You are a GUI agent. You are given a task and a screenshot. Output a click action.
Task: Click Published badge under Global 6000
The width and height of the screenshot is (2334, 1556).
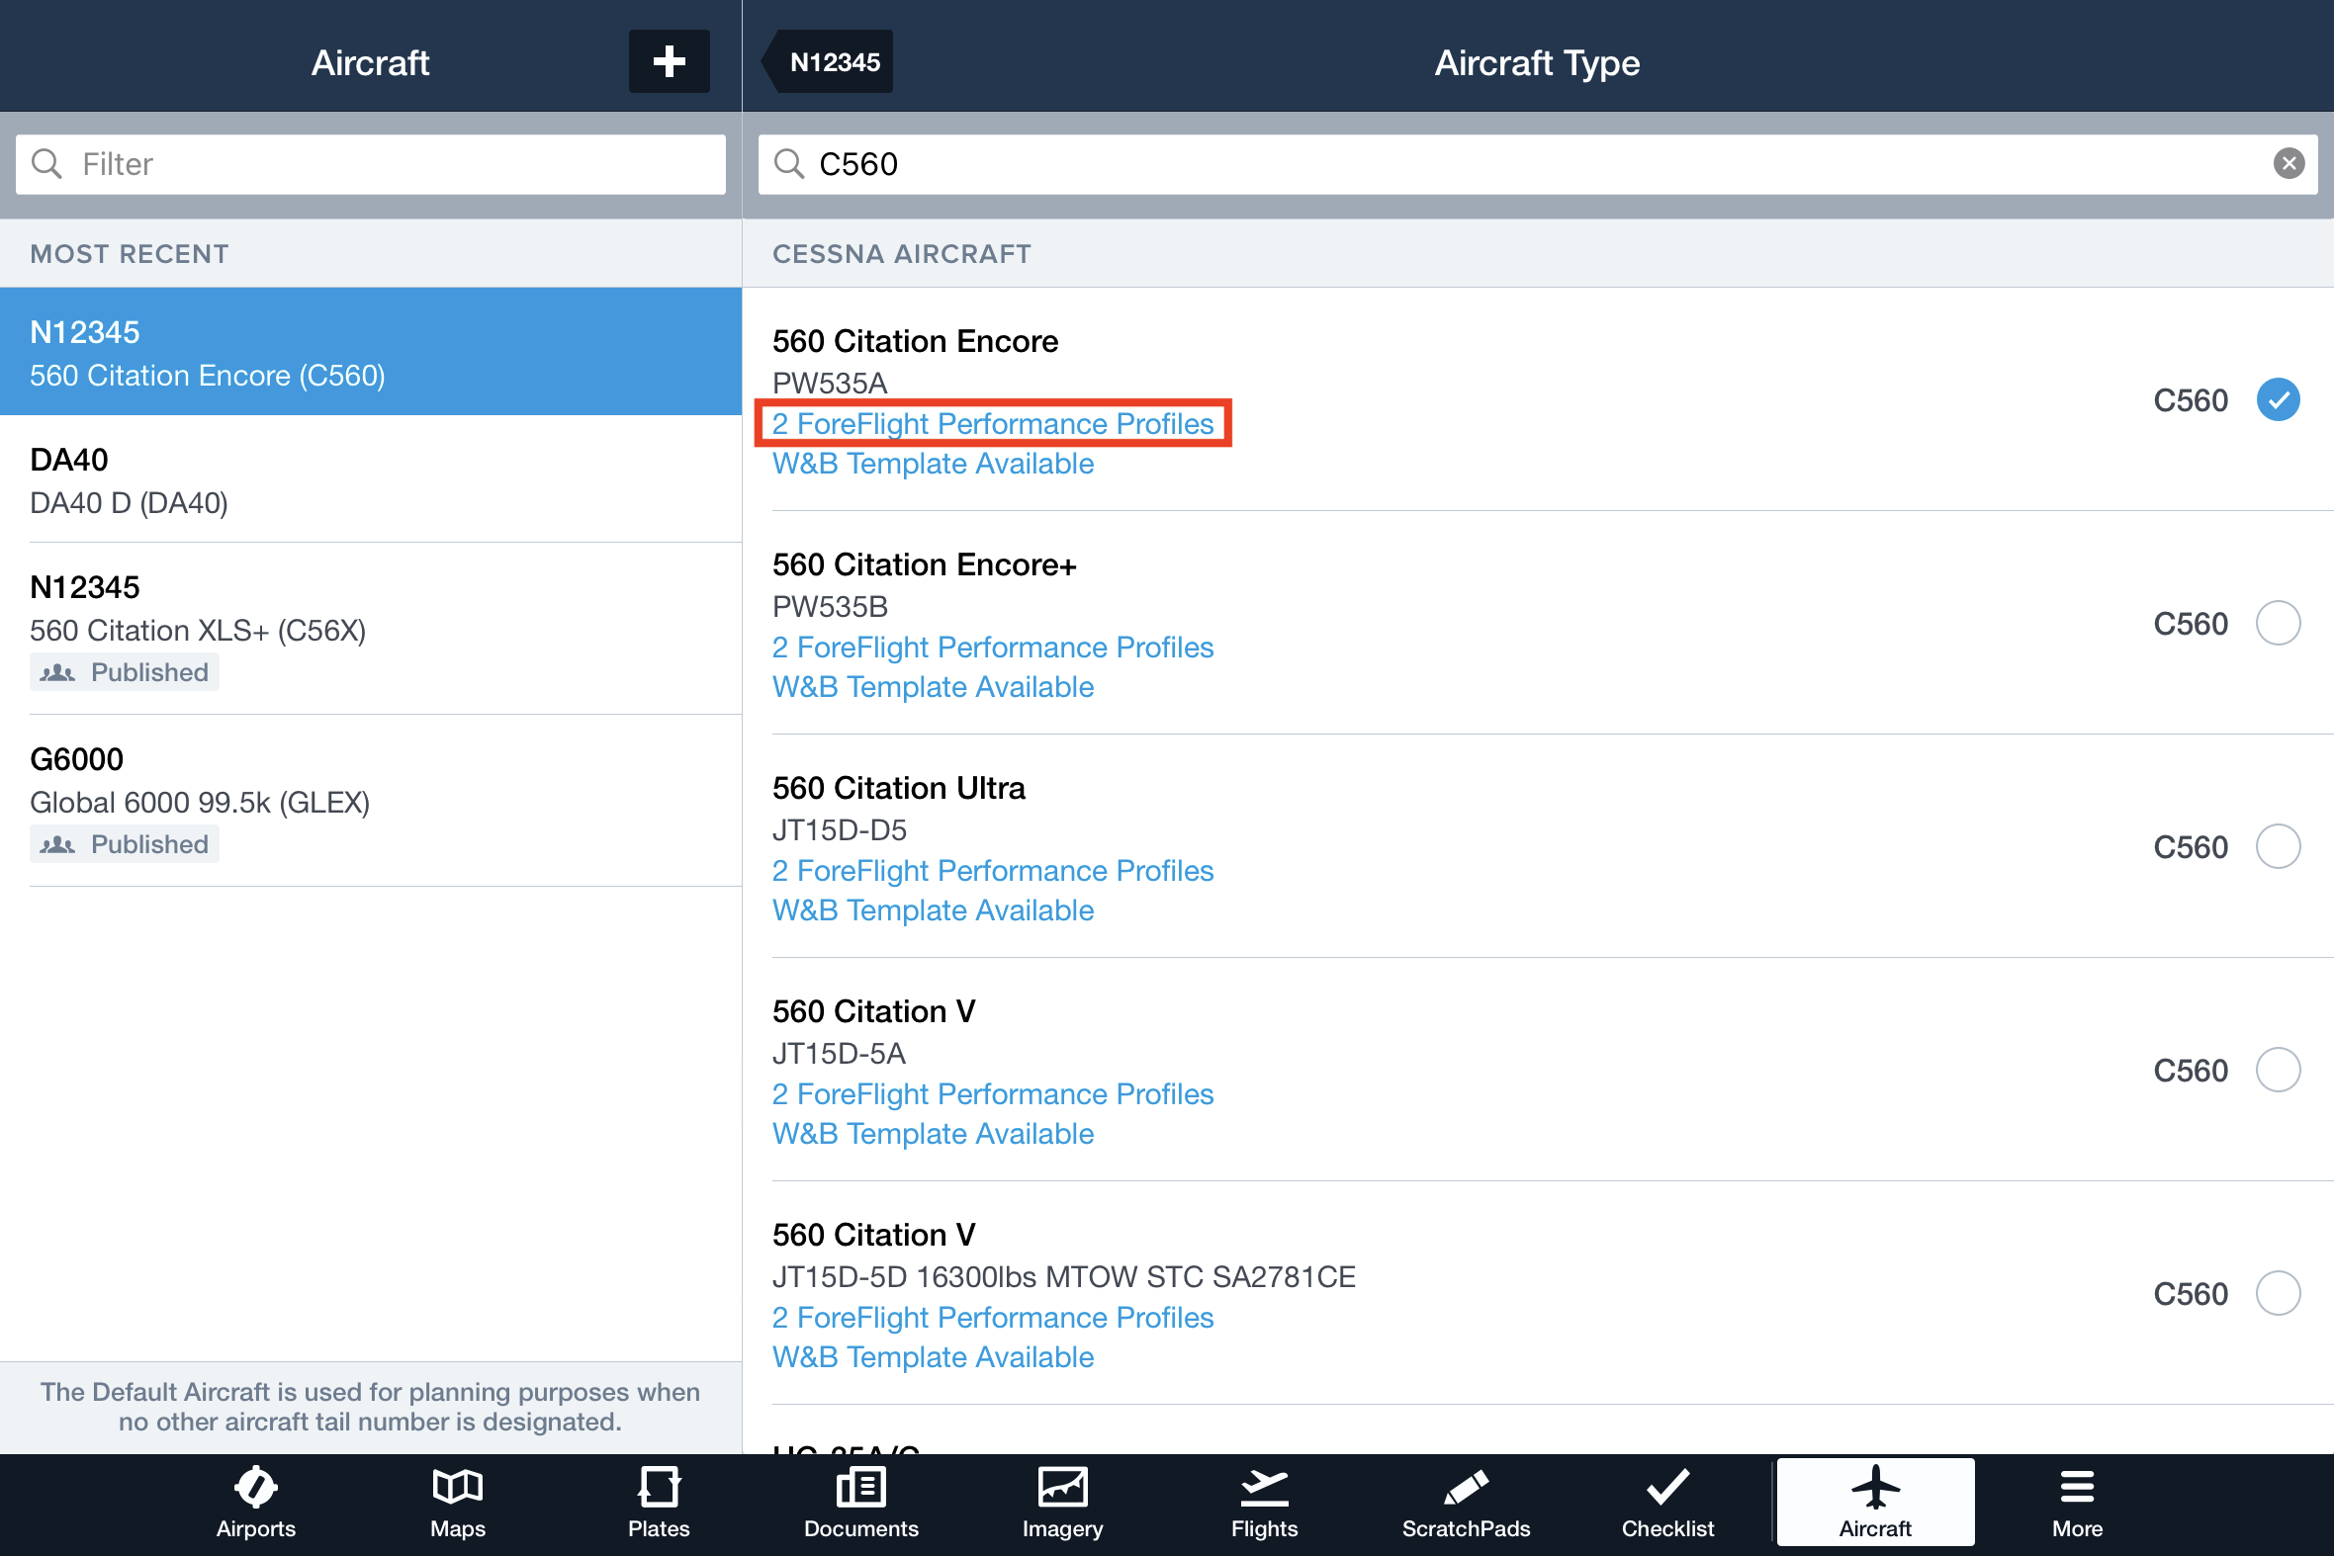[124, 843]
